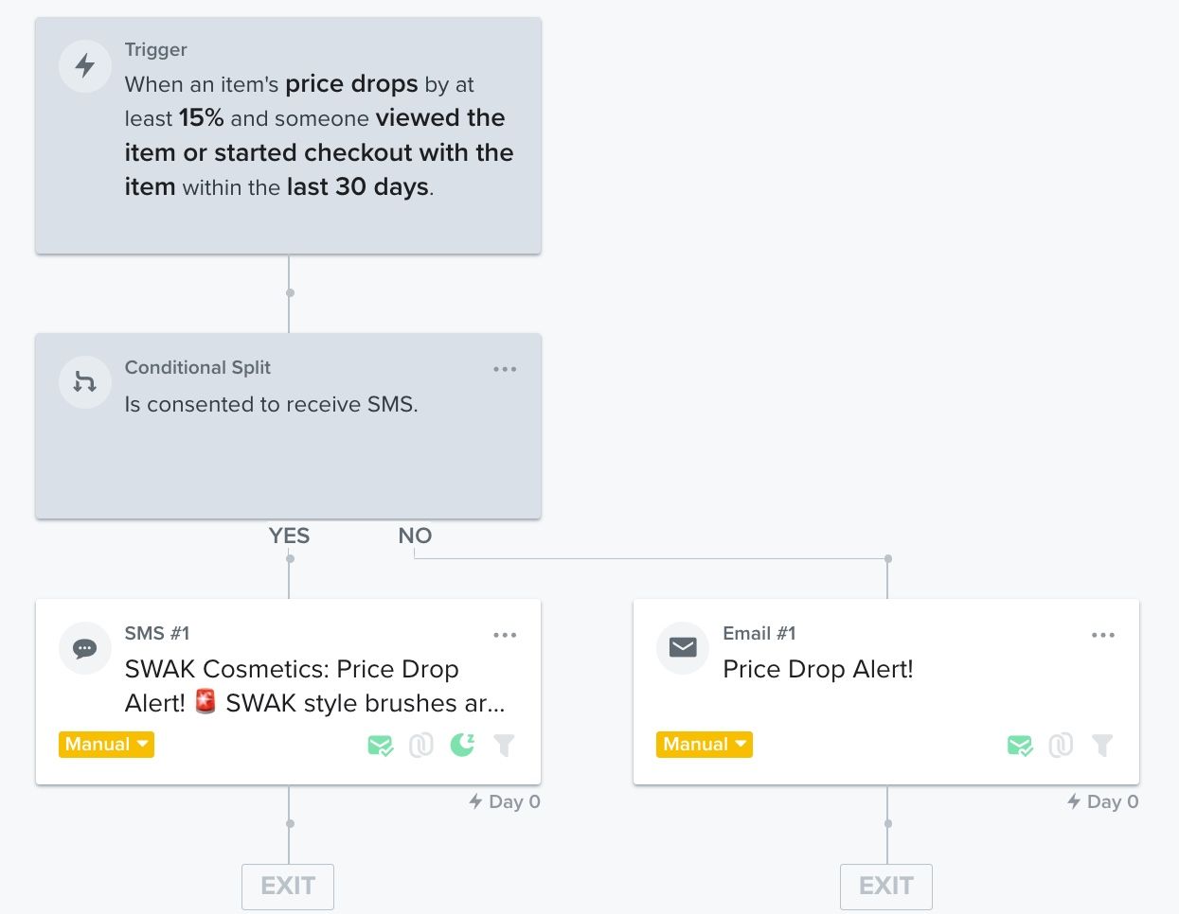Open the three-dot menu on Email #1
This screenshot has height=914, width=1179.
[1103, 635]
